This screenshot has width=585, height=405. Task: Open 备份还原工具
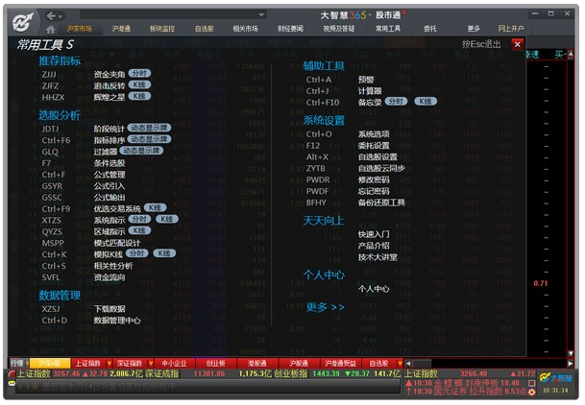pos(381,202)
